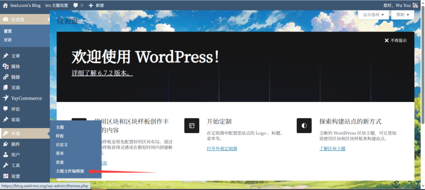Open the comments bubble icon in admin bar
This screenshot has width=425, height=190.
75,5
